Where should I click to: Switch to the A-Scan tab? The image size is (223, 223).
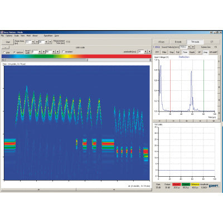161,42
